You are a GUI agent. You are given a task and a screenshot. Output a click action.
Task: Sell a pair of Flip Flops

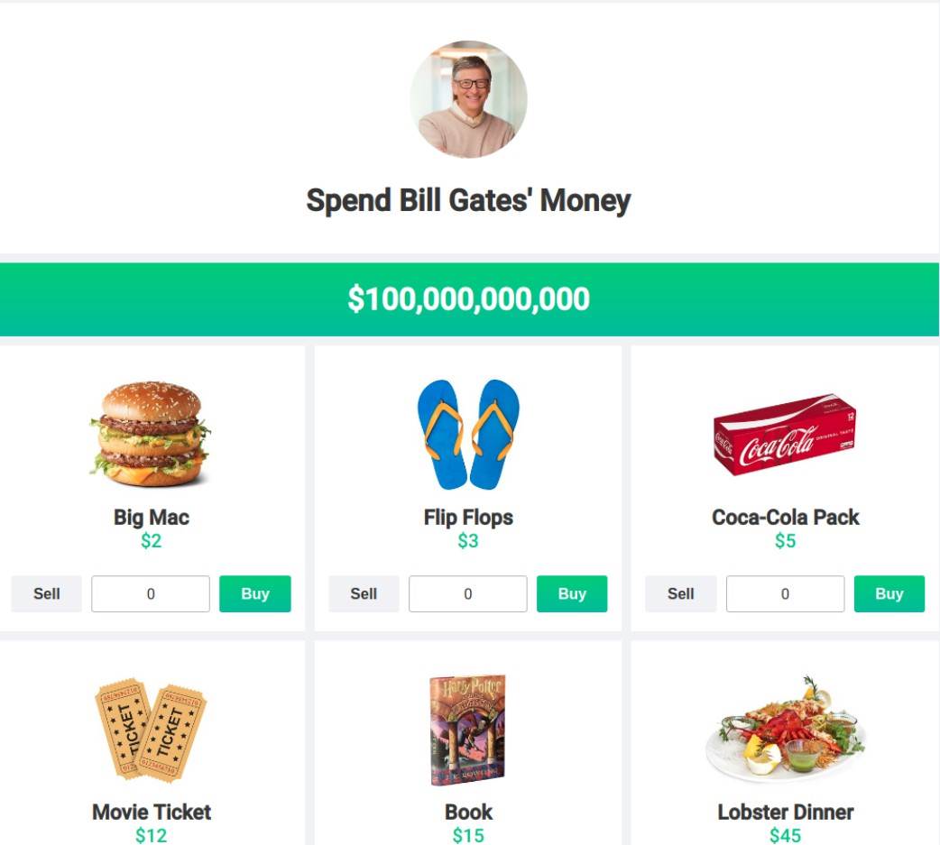click(x=364, y=594)
